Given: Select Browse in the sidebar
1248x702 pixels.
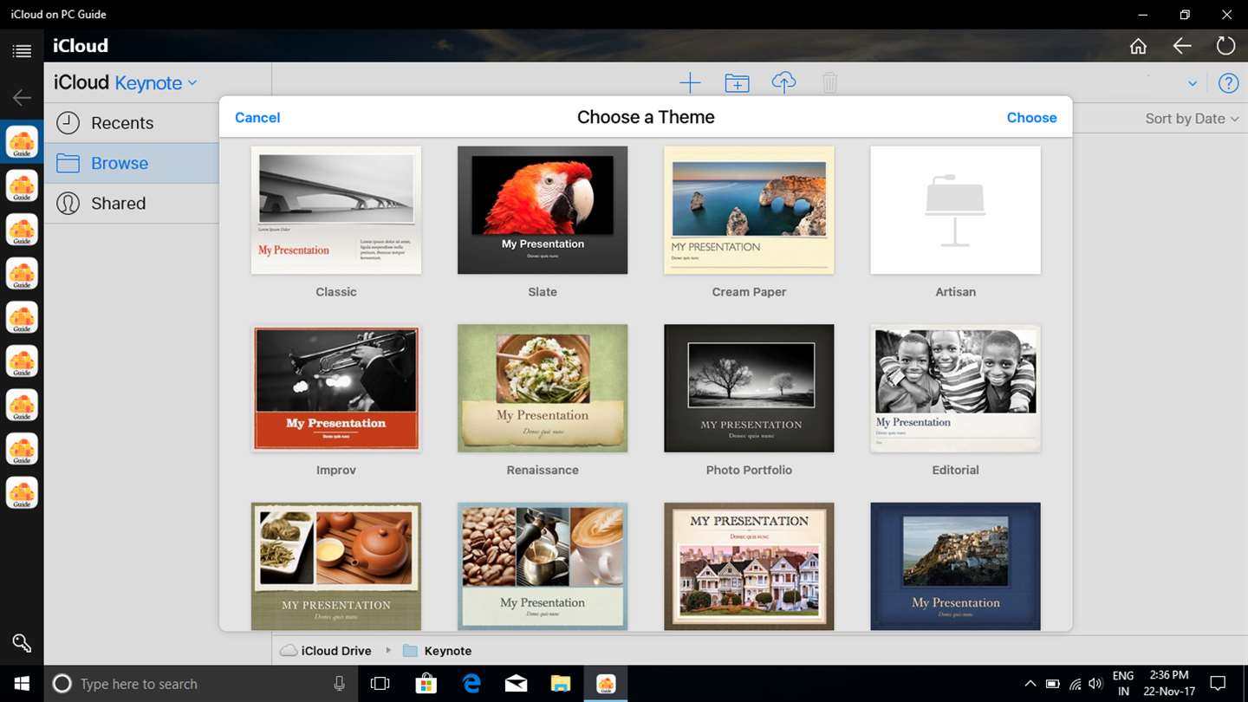Looking at the screenshot, I should click(131, 163).
